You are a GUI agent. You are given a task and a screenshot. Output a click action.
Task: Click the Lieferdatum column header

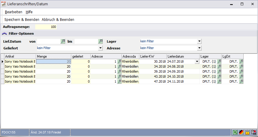coord(183,56)
